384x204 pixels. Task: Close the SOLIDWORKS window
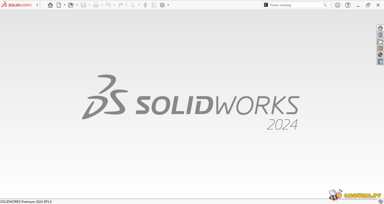pyautogui.click(x=378, y=5)
